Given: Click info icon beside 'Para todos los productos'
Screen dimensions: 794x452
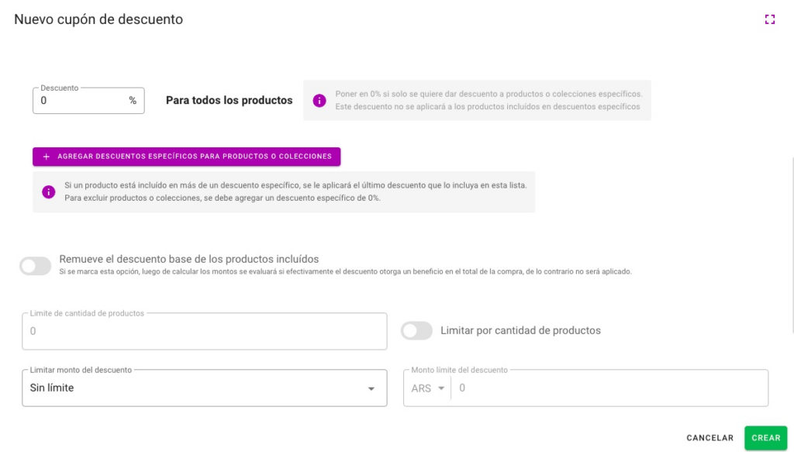Looking at the screenshot, I should tap(319, 101).
